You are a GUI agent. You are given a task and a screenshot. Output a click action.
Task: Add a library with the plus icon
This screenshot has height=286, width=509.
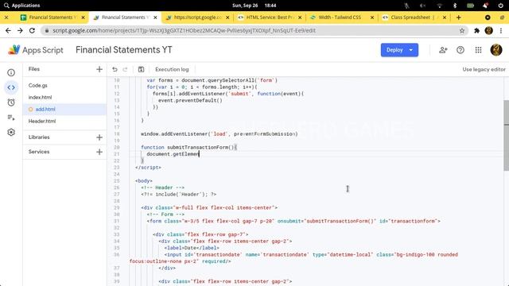(99, 137)
